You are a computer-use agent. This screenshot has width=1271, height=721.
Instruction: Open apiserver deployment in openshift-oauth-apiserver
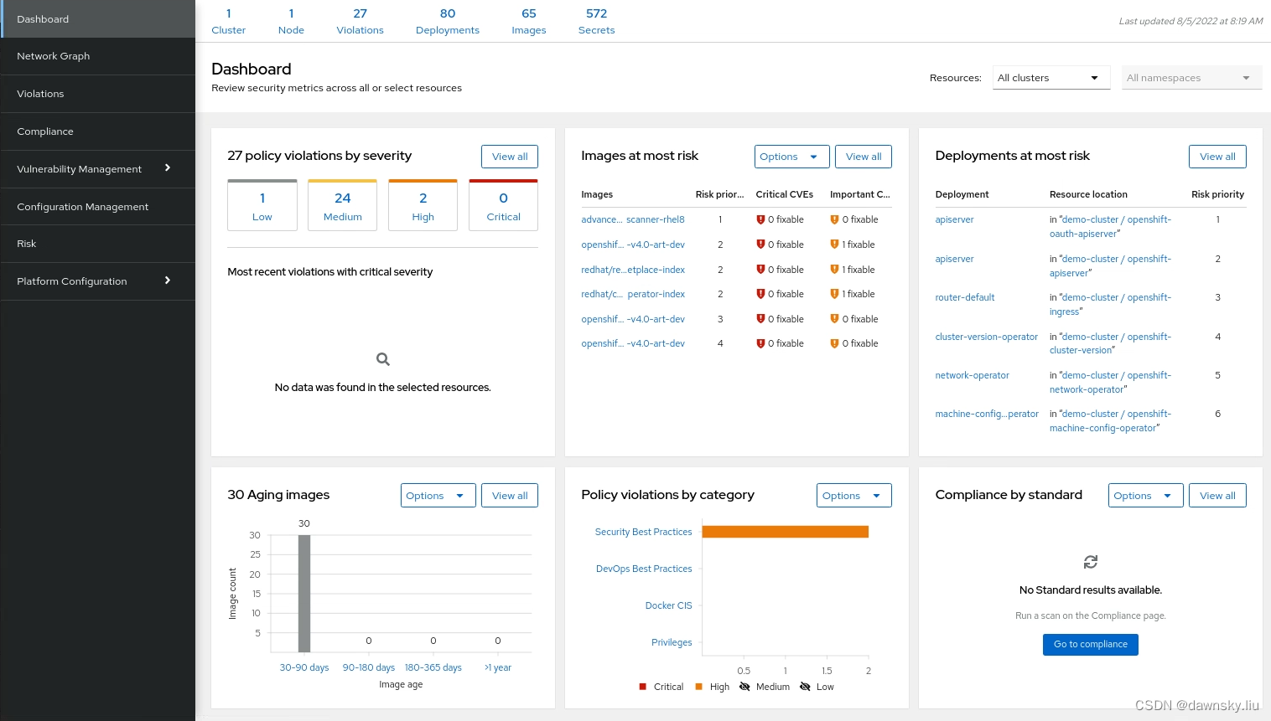tap(955, 219)
